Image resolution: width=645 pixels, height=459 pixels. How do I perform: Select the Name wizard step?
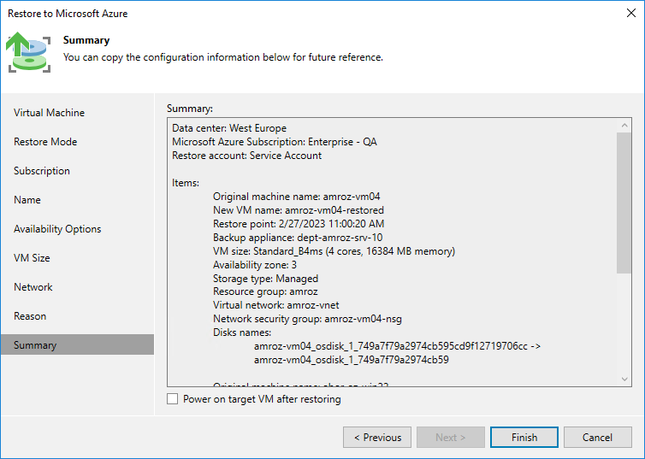click(27, 200)
